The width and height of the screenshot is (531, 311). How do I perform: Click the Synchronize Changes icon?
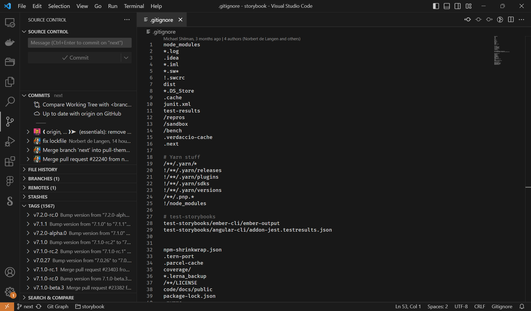coord(39,307)
